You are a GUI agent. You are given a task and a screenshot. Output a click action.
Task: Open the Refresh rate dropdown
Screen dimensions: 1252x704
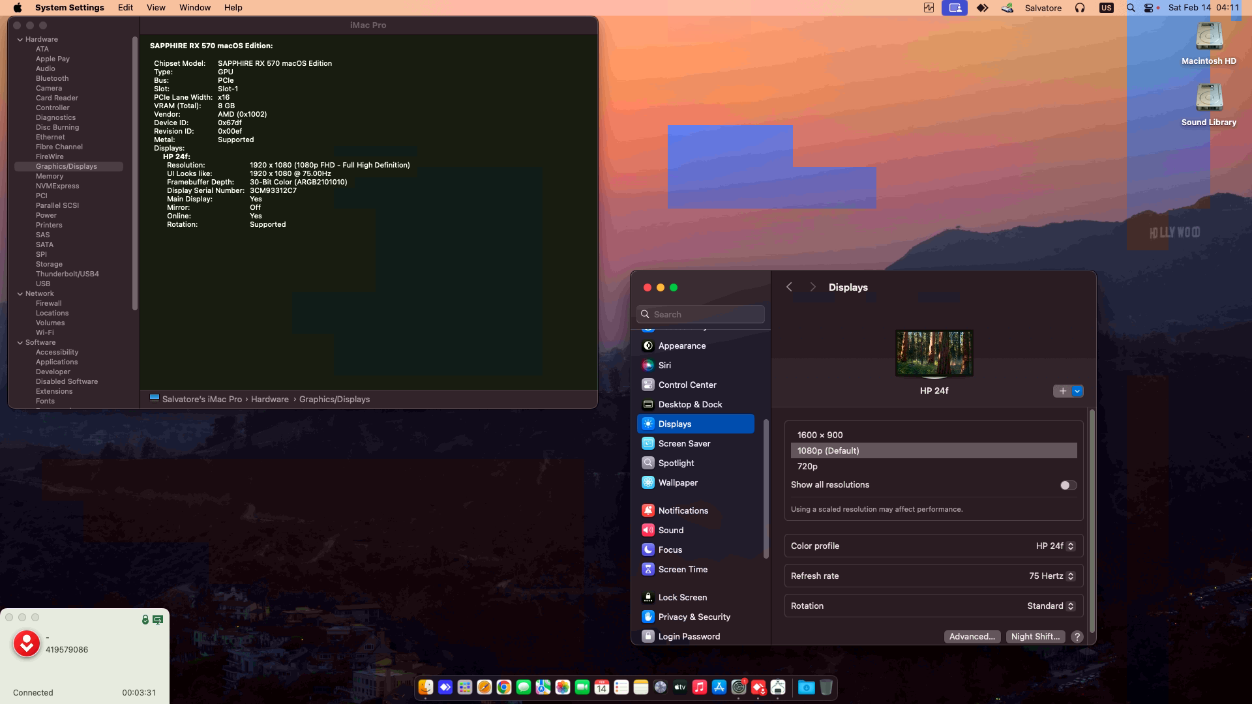coord(1051,576)
